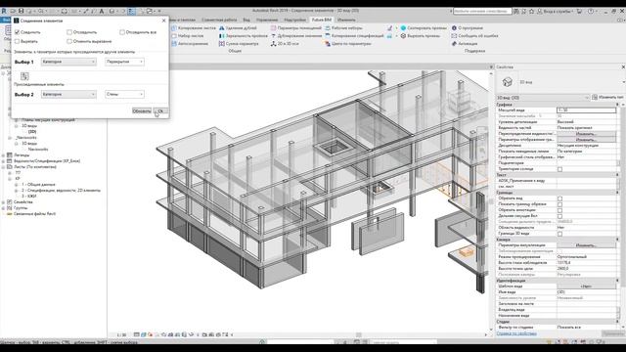The image size is (626, 352).
Task: Click Изменить for Переопределения видимости
Action: [x=586, y=134]
